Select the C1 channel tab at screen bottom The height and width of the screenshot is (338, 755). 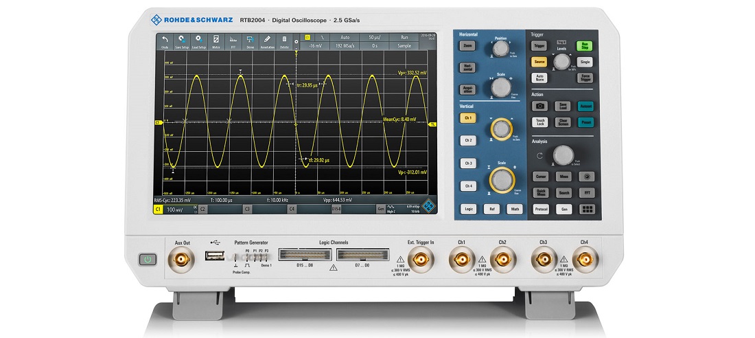click(157, 210)
